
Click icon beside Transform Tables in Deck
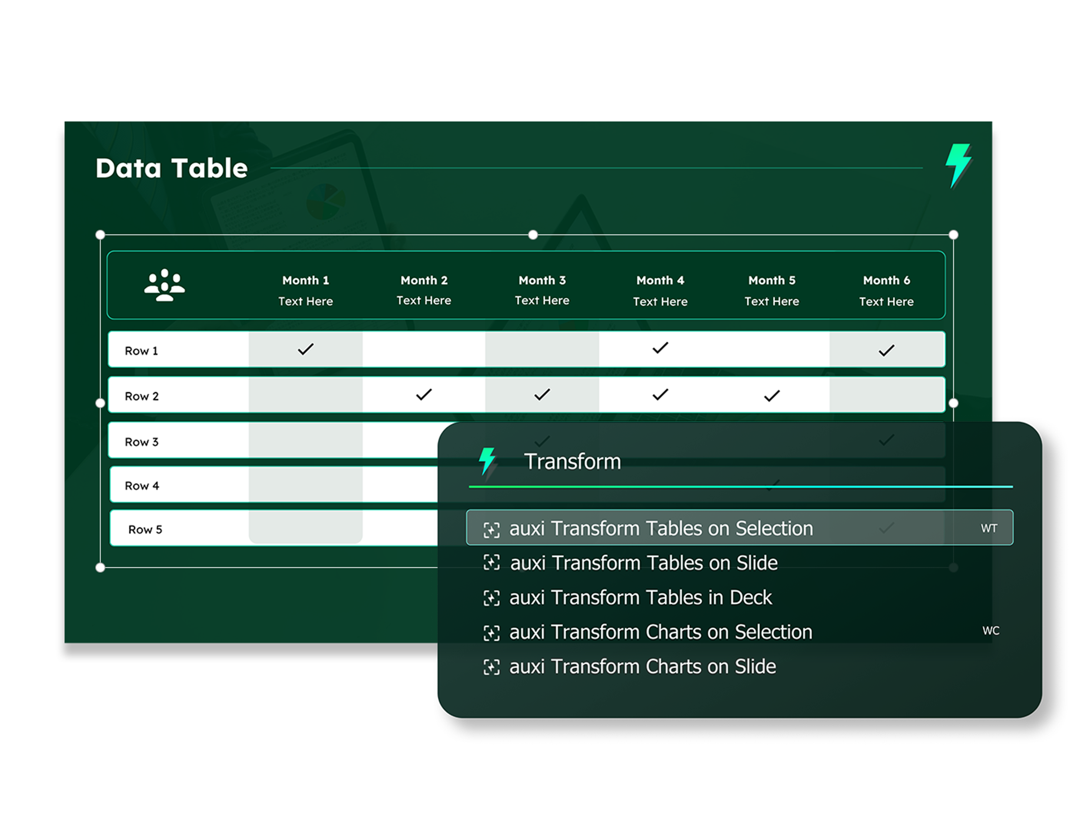492,598
